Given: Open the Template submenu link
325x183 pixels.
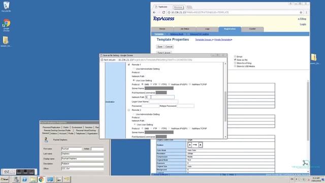Looking at the screenshot, I should coord(159,34).
